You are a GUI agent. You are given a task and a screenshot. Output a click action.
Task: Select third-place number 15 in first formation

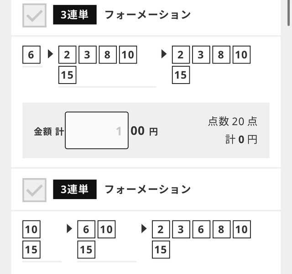pos(181,75)
